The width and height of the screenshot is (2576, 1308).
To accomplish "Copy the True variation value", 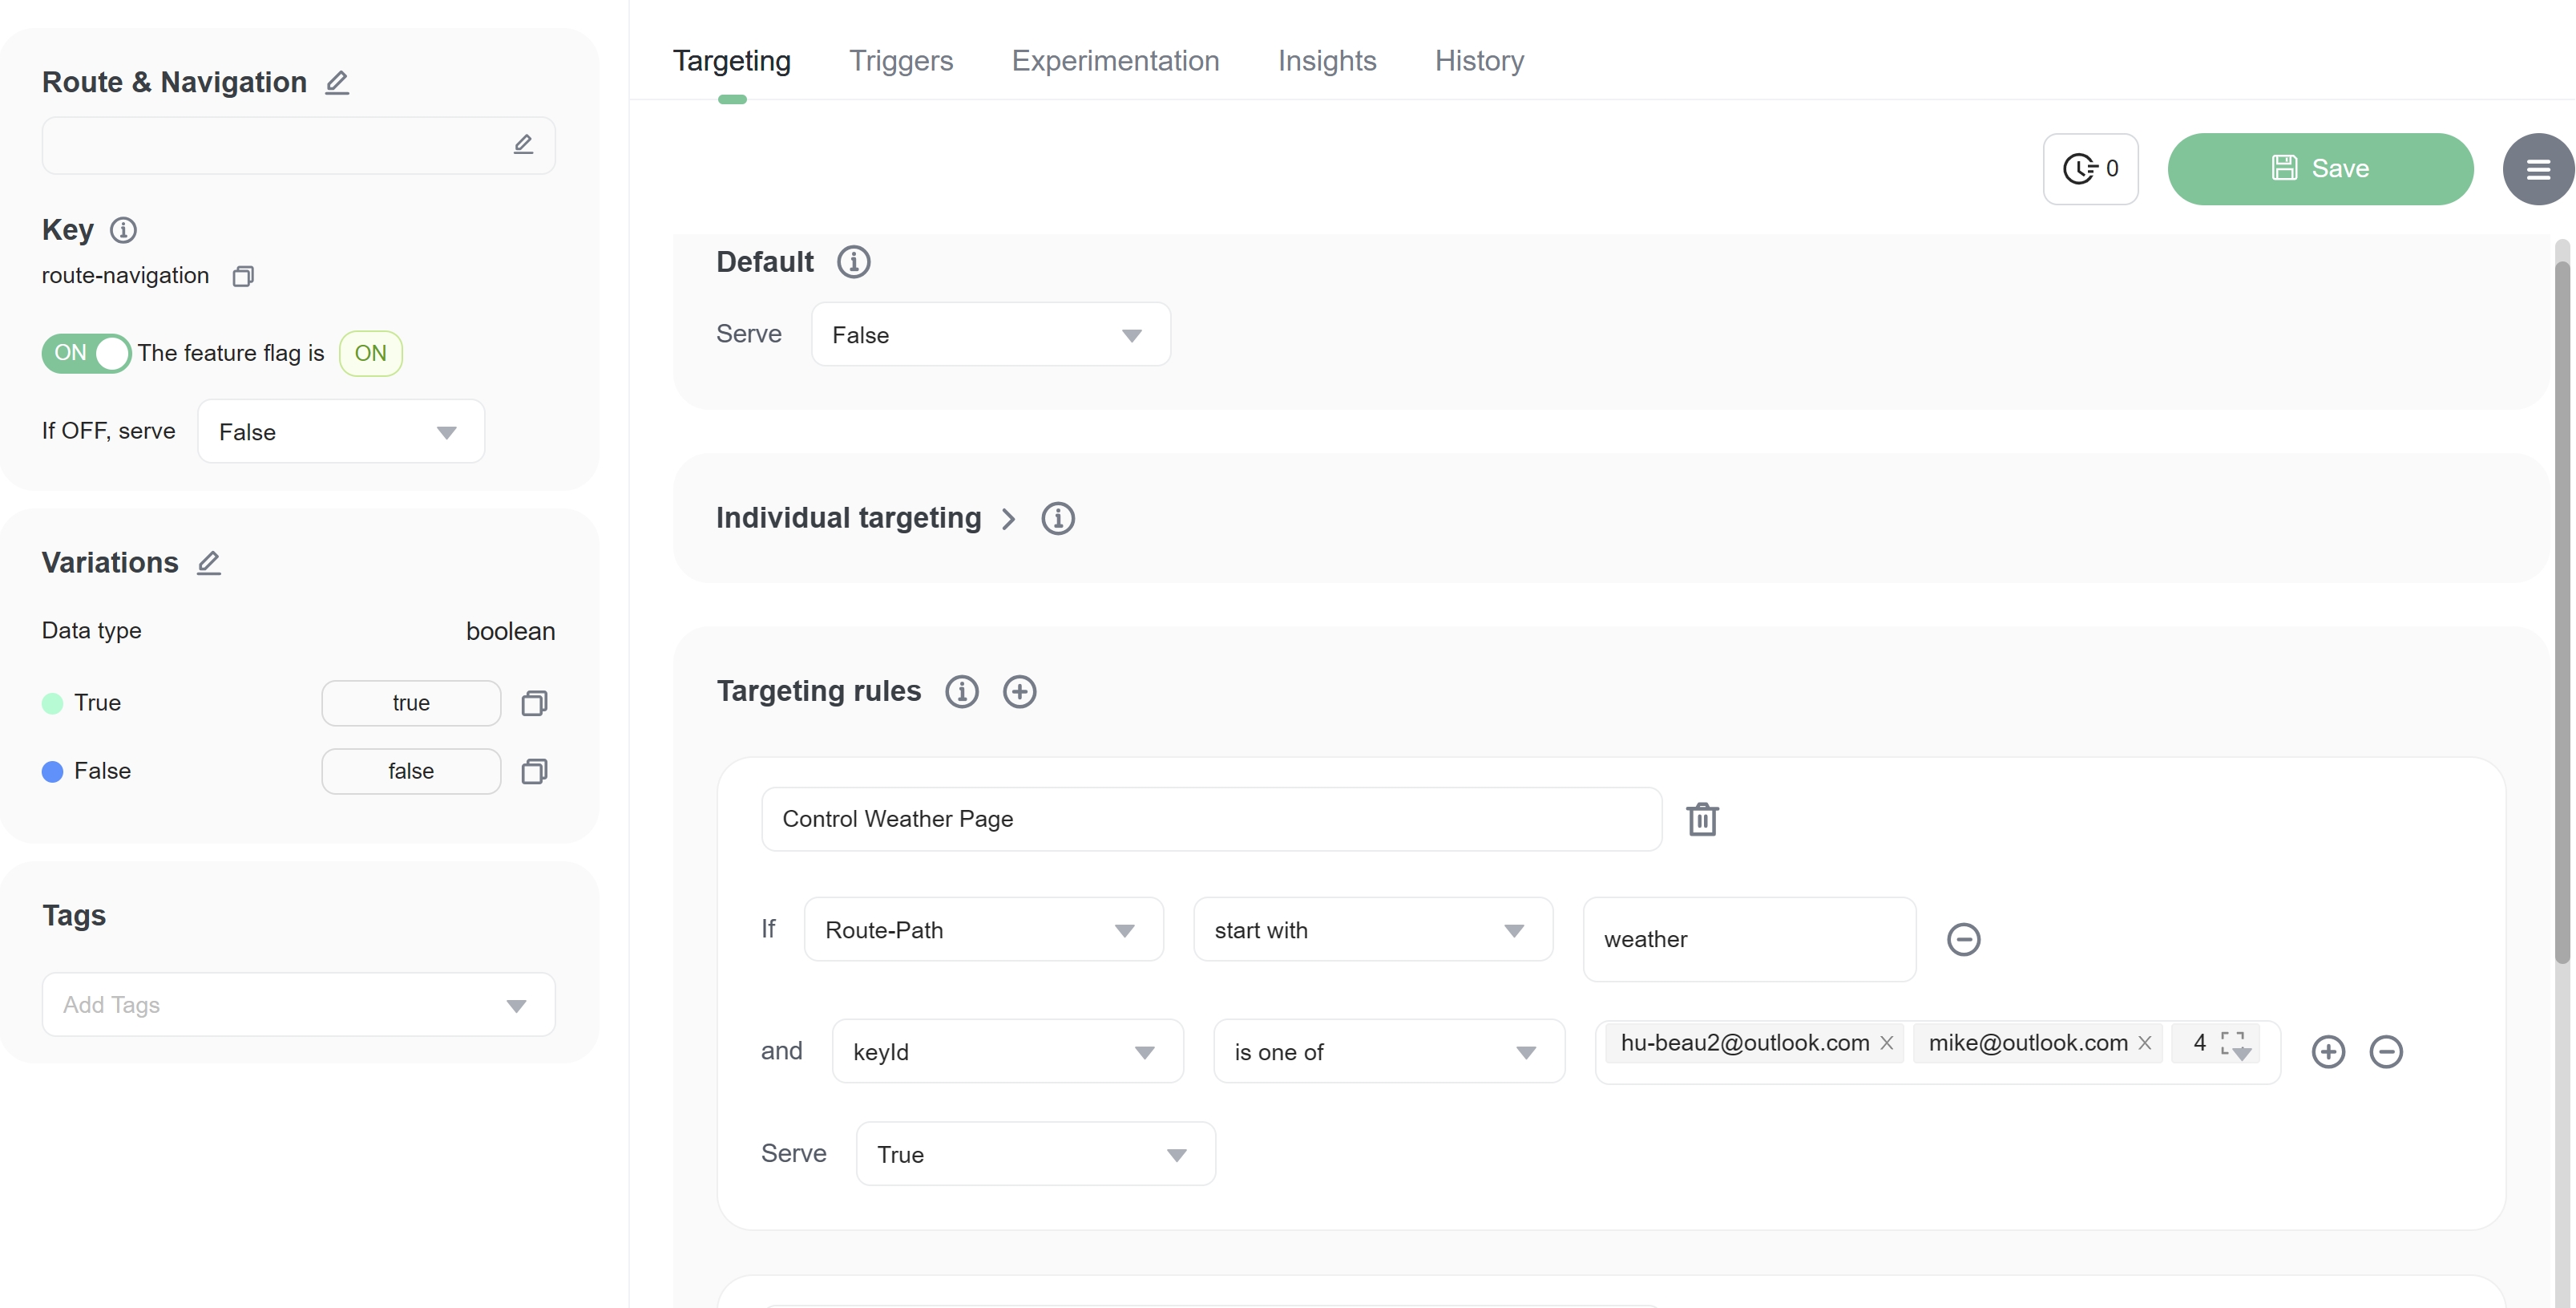I will [534, 703].
